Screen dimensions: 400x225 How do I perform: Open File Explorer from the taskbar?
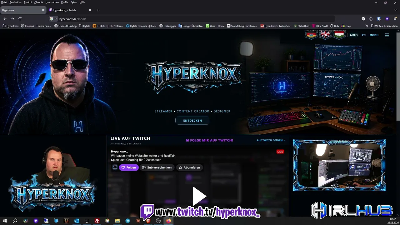click(118, 221)
